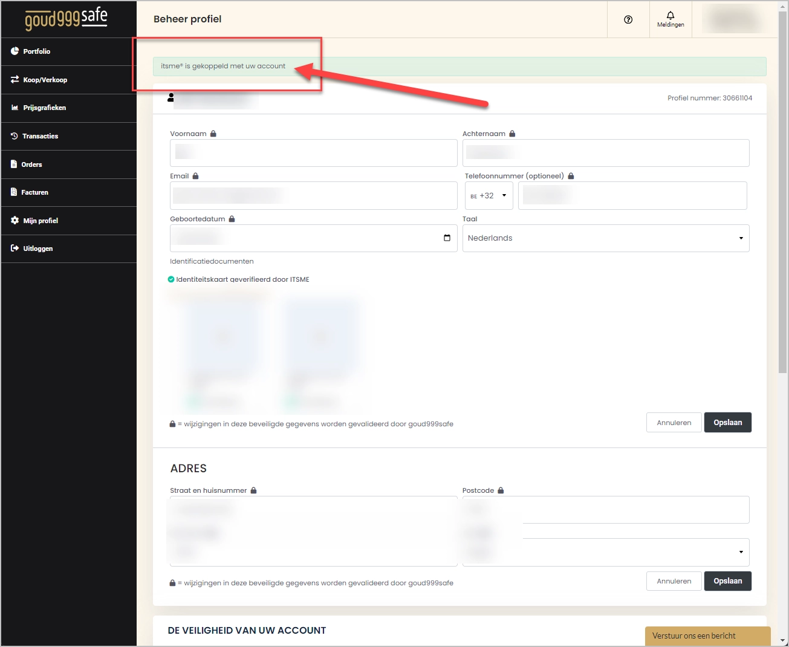The image size is (789, 647).
Task: Open the BE +32 country code dropdown
Action: pyautogui.click(x=489, y=195)
